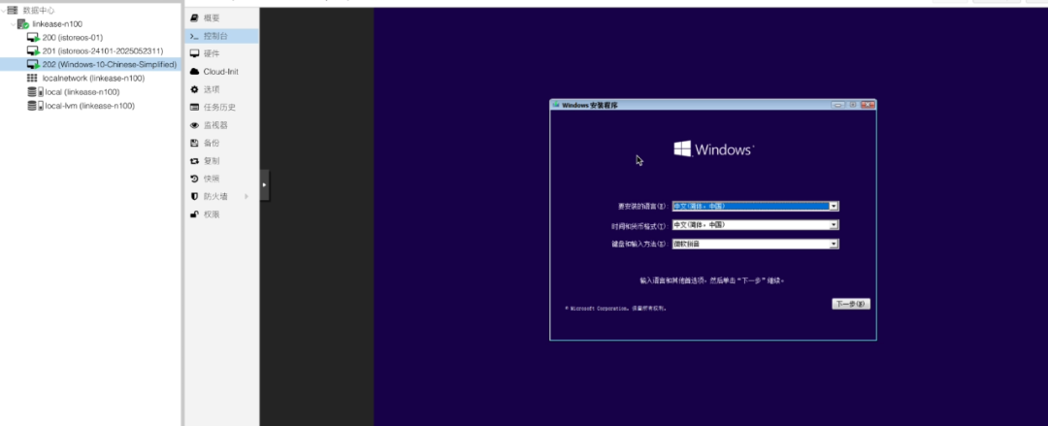Click the grid icon beside localnetwork
This screenshot has height=426, width=1048.
tap(32, 79)
